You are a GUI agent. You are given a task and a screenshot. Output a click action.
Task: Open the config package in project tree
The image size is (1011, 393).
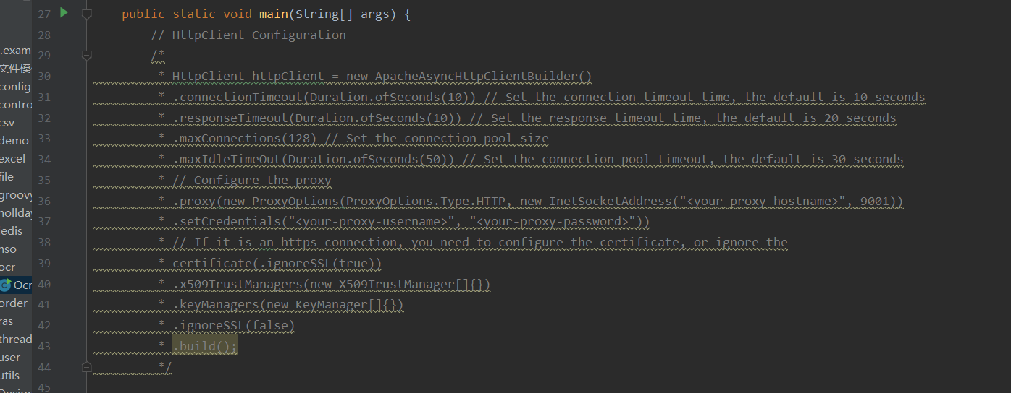coord(15,87)
